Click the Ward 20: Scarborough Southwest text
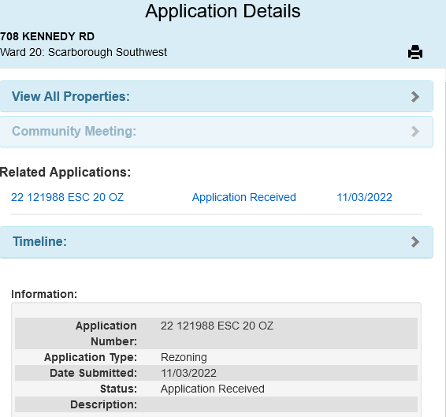 (84, 52)
